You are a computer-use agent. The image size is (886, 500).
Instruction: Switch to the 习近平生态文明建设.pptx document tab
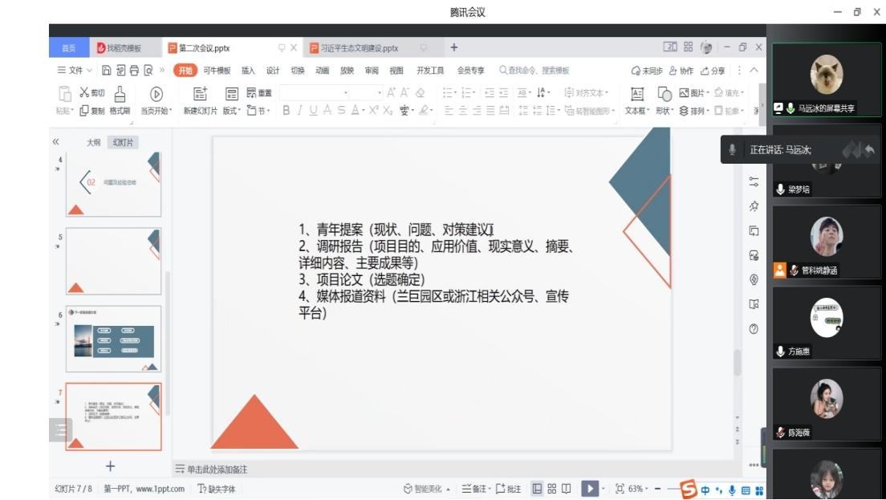[359, 48]
